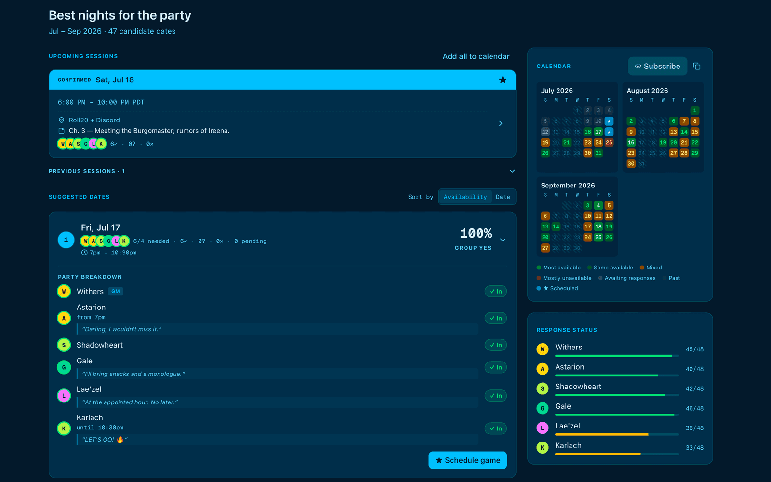Open the confirmed session details chevron

click(501, 123)
